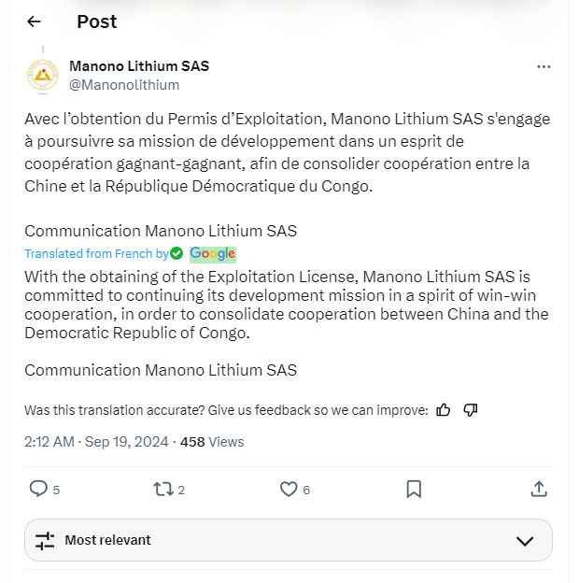Give thumbs up for translation accuracy
This screenshot has width=579, height=583.
click(x=444, y=409)
